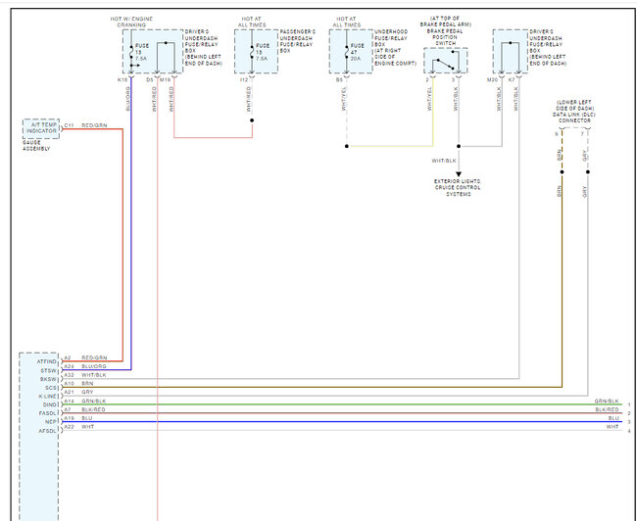Click the 'DIND' signal name

pyautogui.click(x=50, y=404)
